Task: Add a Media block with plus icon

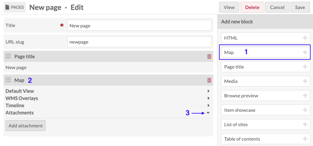Action: point(305,81)
